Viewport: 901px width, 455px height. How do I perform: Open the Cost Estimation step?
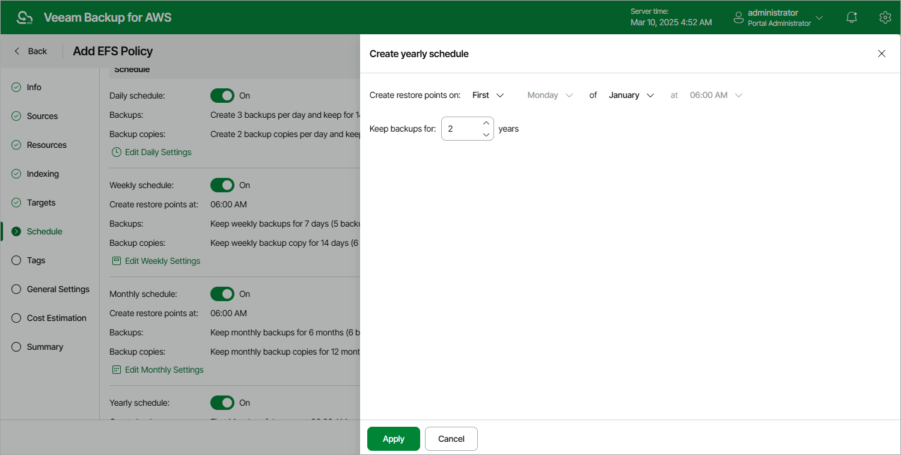click(x=57, y=318)
